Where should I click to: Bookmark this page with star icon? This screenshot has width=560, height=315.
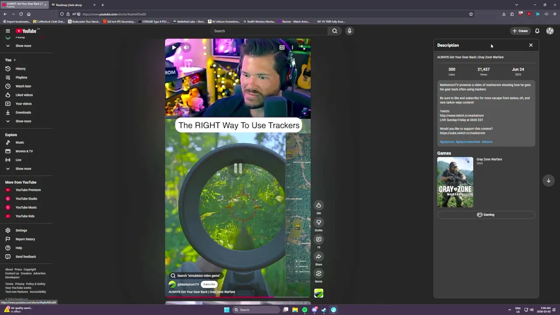pos(471,14)
